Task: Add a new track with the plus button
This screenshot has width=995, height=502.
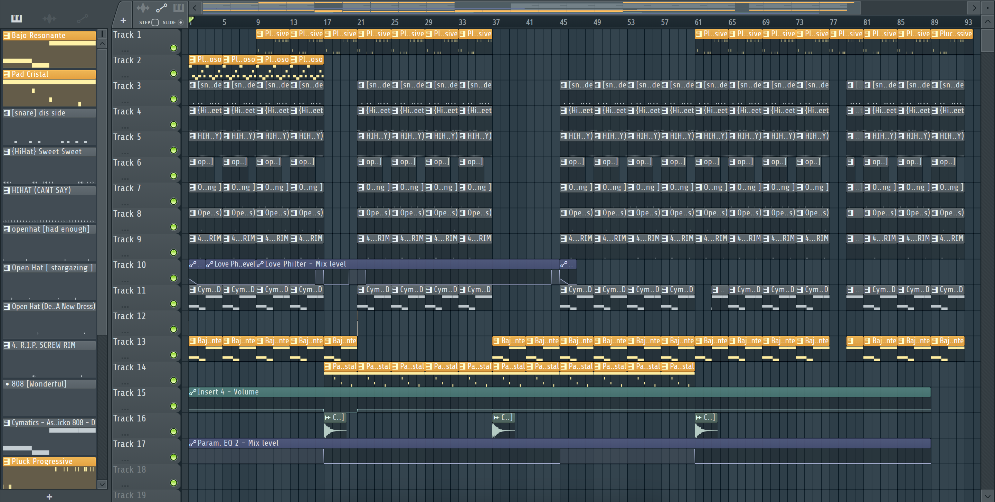Action: click(123, 20)
